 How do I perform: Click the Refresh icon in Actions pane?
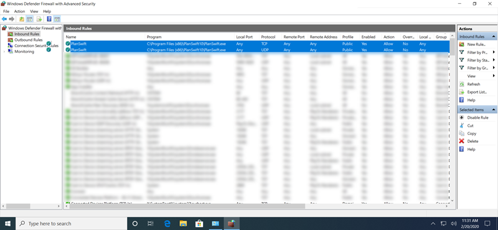coord(461,84)
